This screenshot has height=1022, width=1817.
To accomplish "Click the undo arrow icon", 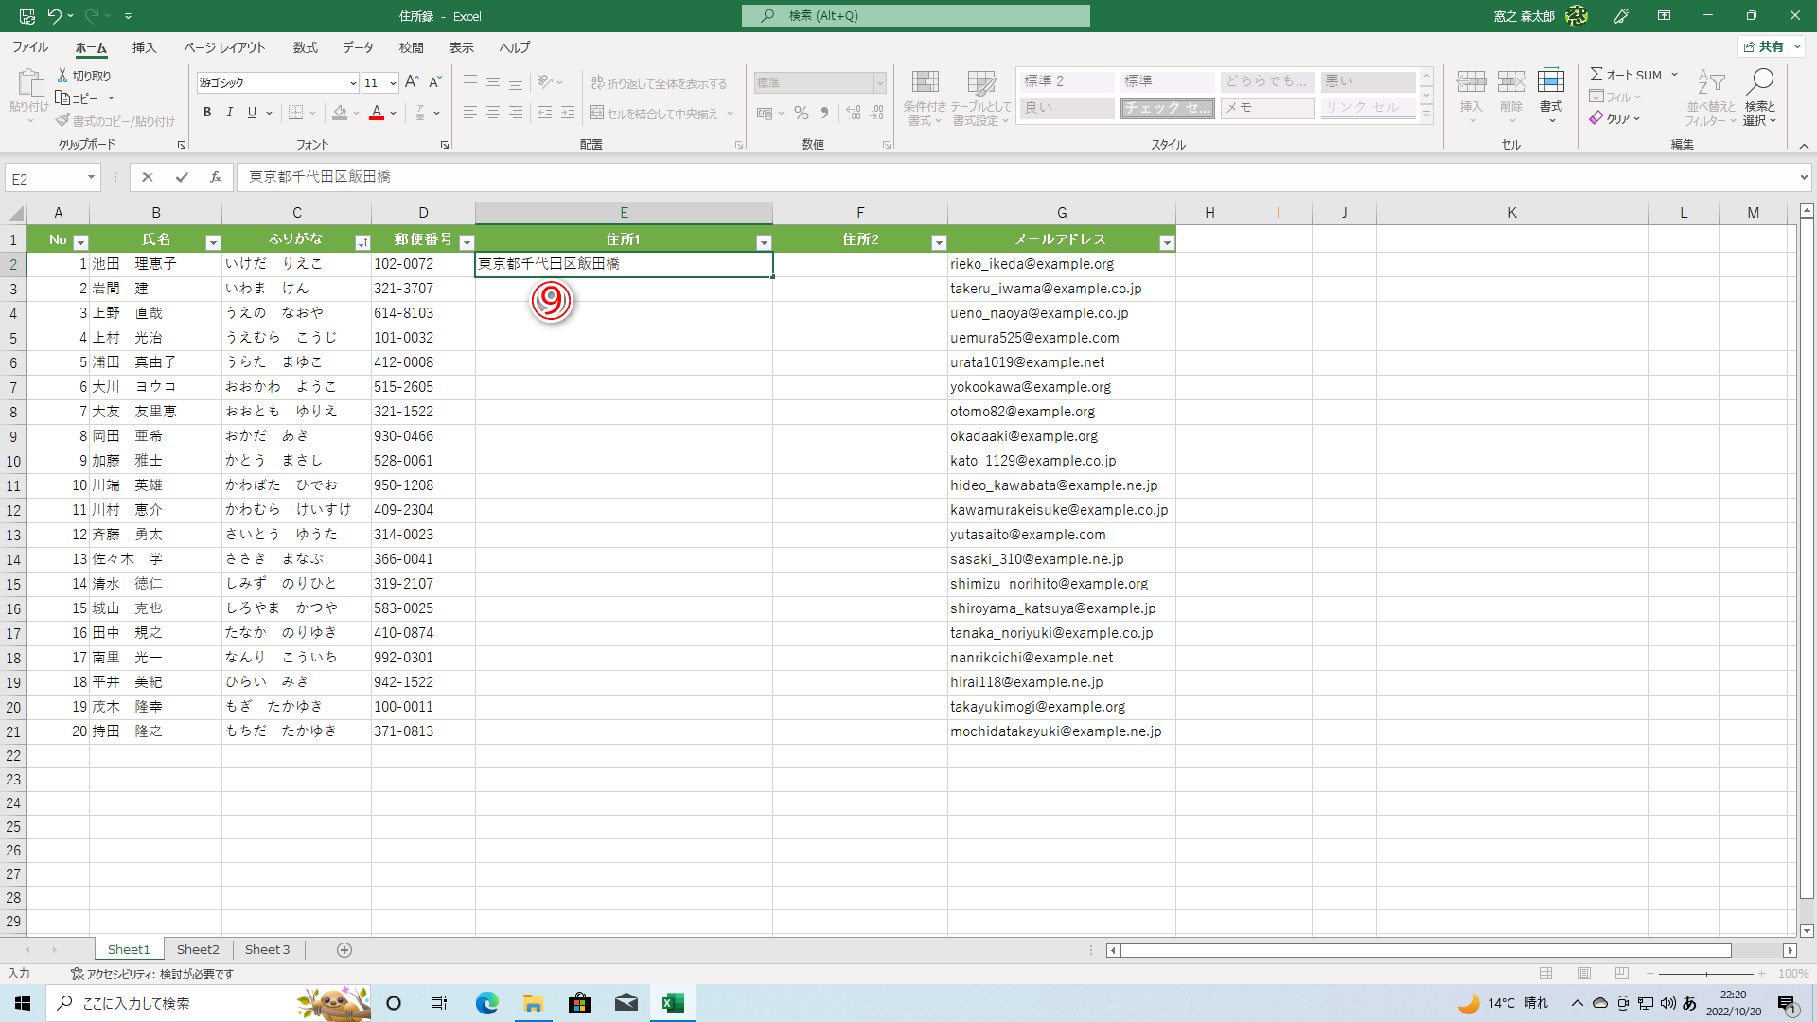I will click(54, 16).
